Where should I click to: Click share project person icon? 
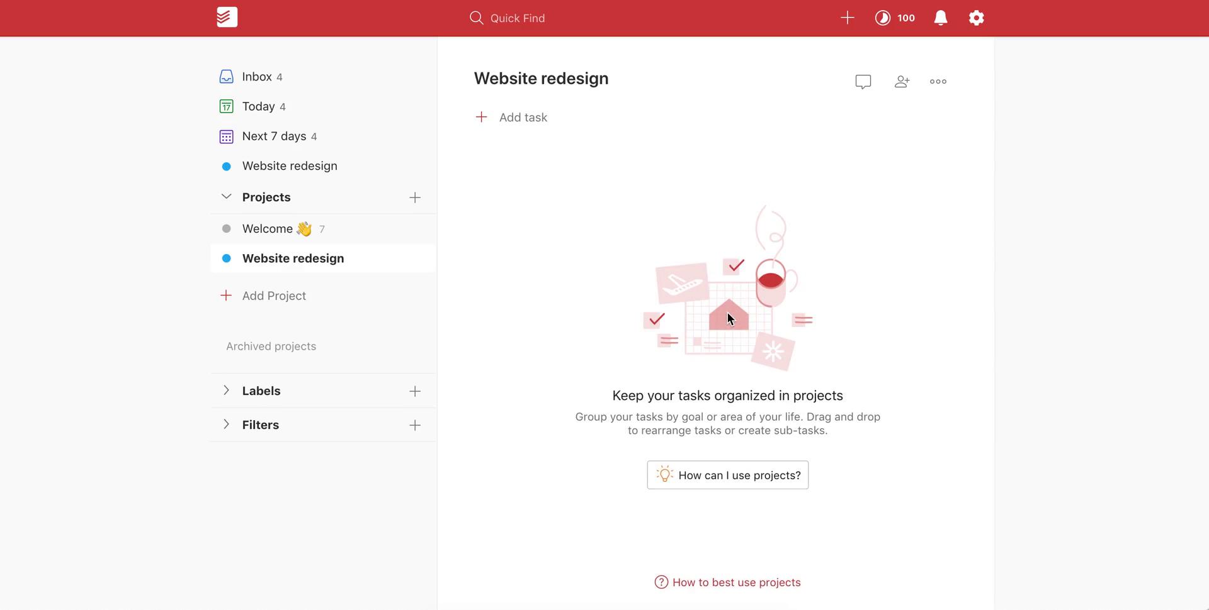902,81
